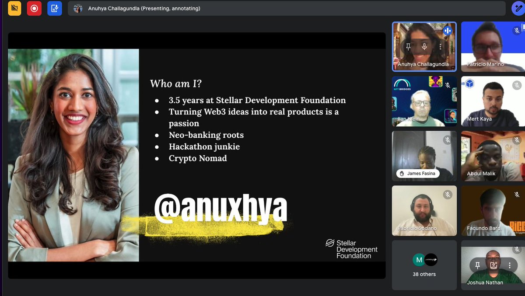525x296 pixels.
Task: Select Facundo Bardi's video tile
Action: point(493,211)
